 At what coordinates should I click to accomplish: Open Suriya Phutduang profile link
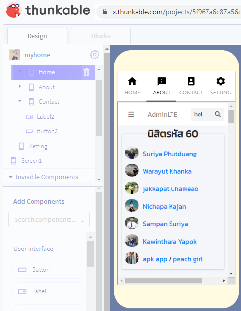click(x=170, y=154)
